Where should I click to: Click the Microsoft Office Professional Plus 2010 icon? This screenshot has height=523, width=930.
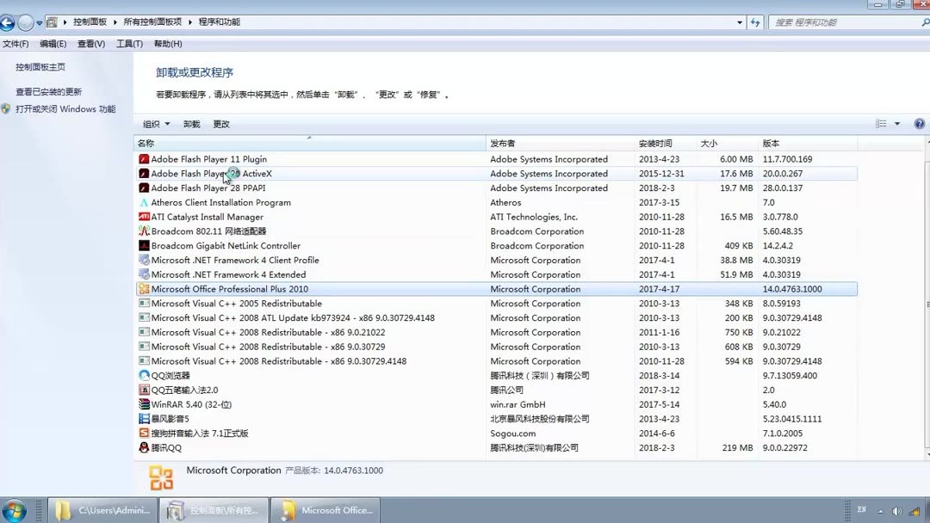tap(146, 289)
